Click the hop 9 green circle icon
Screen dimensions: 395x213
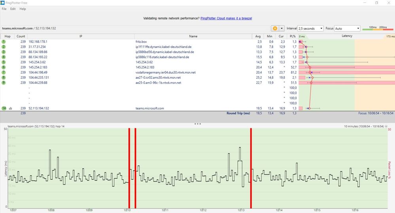coord(4,83)
